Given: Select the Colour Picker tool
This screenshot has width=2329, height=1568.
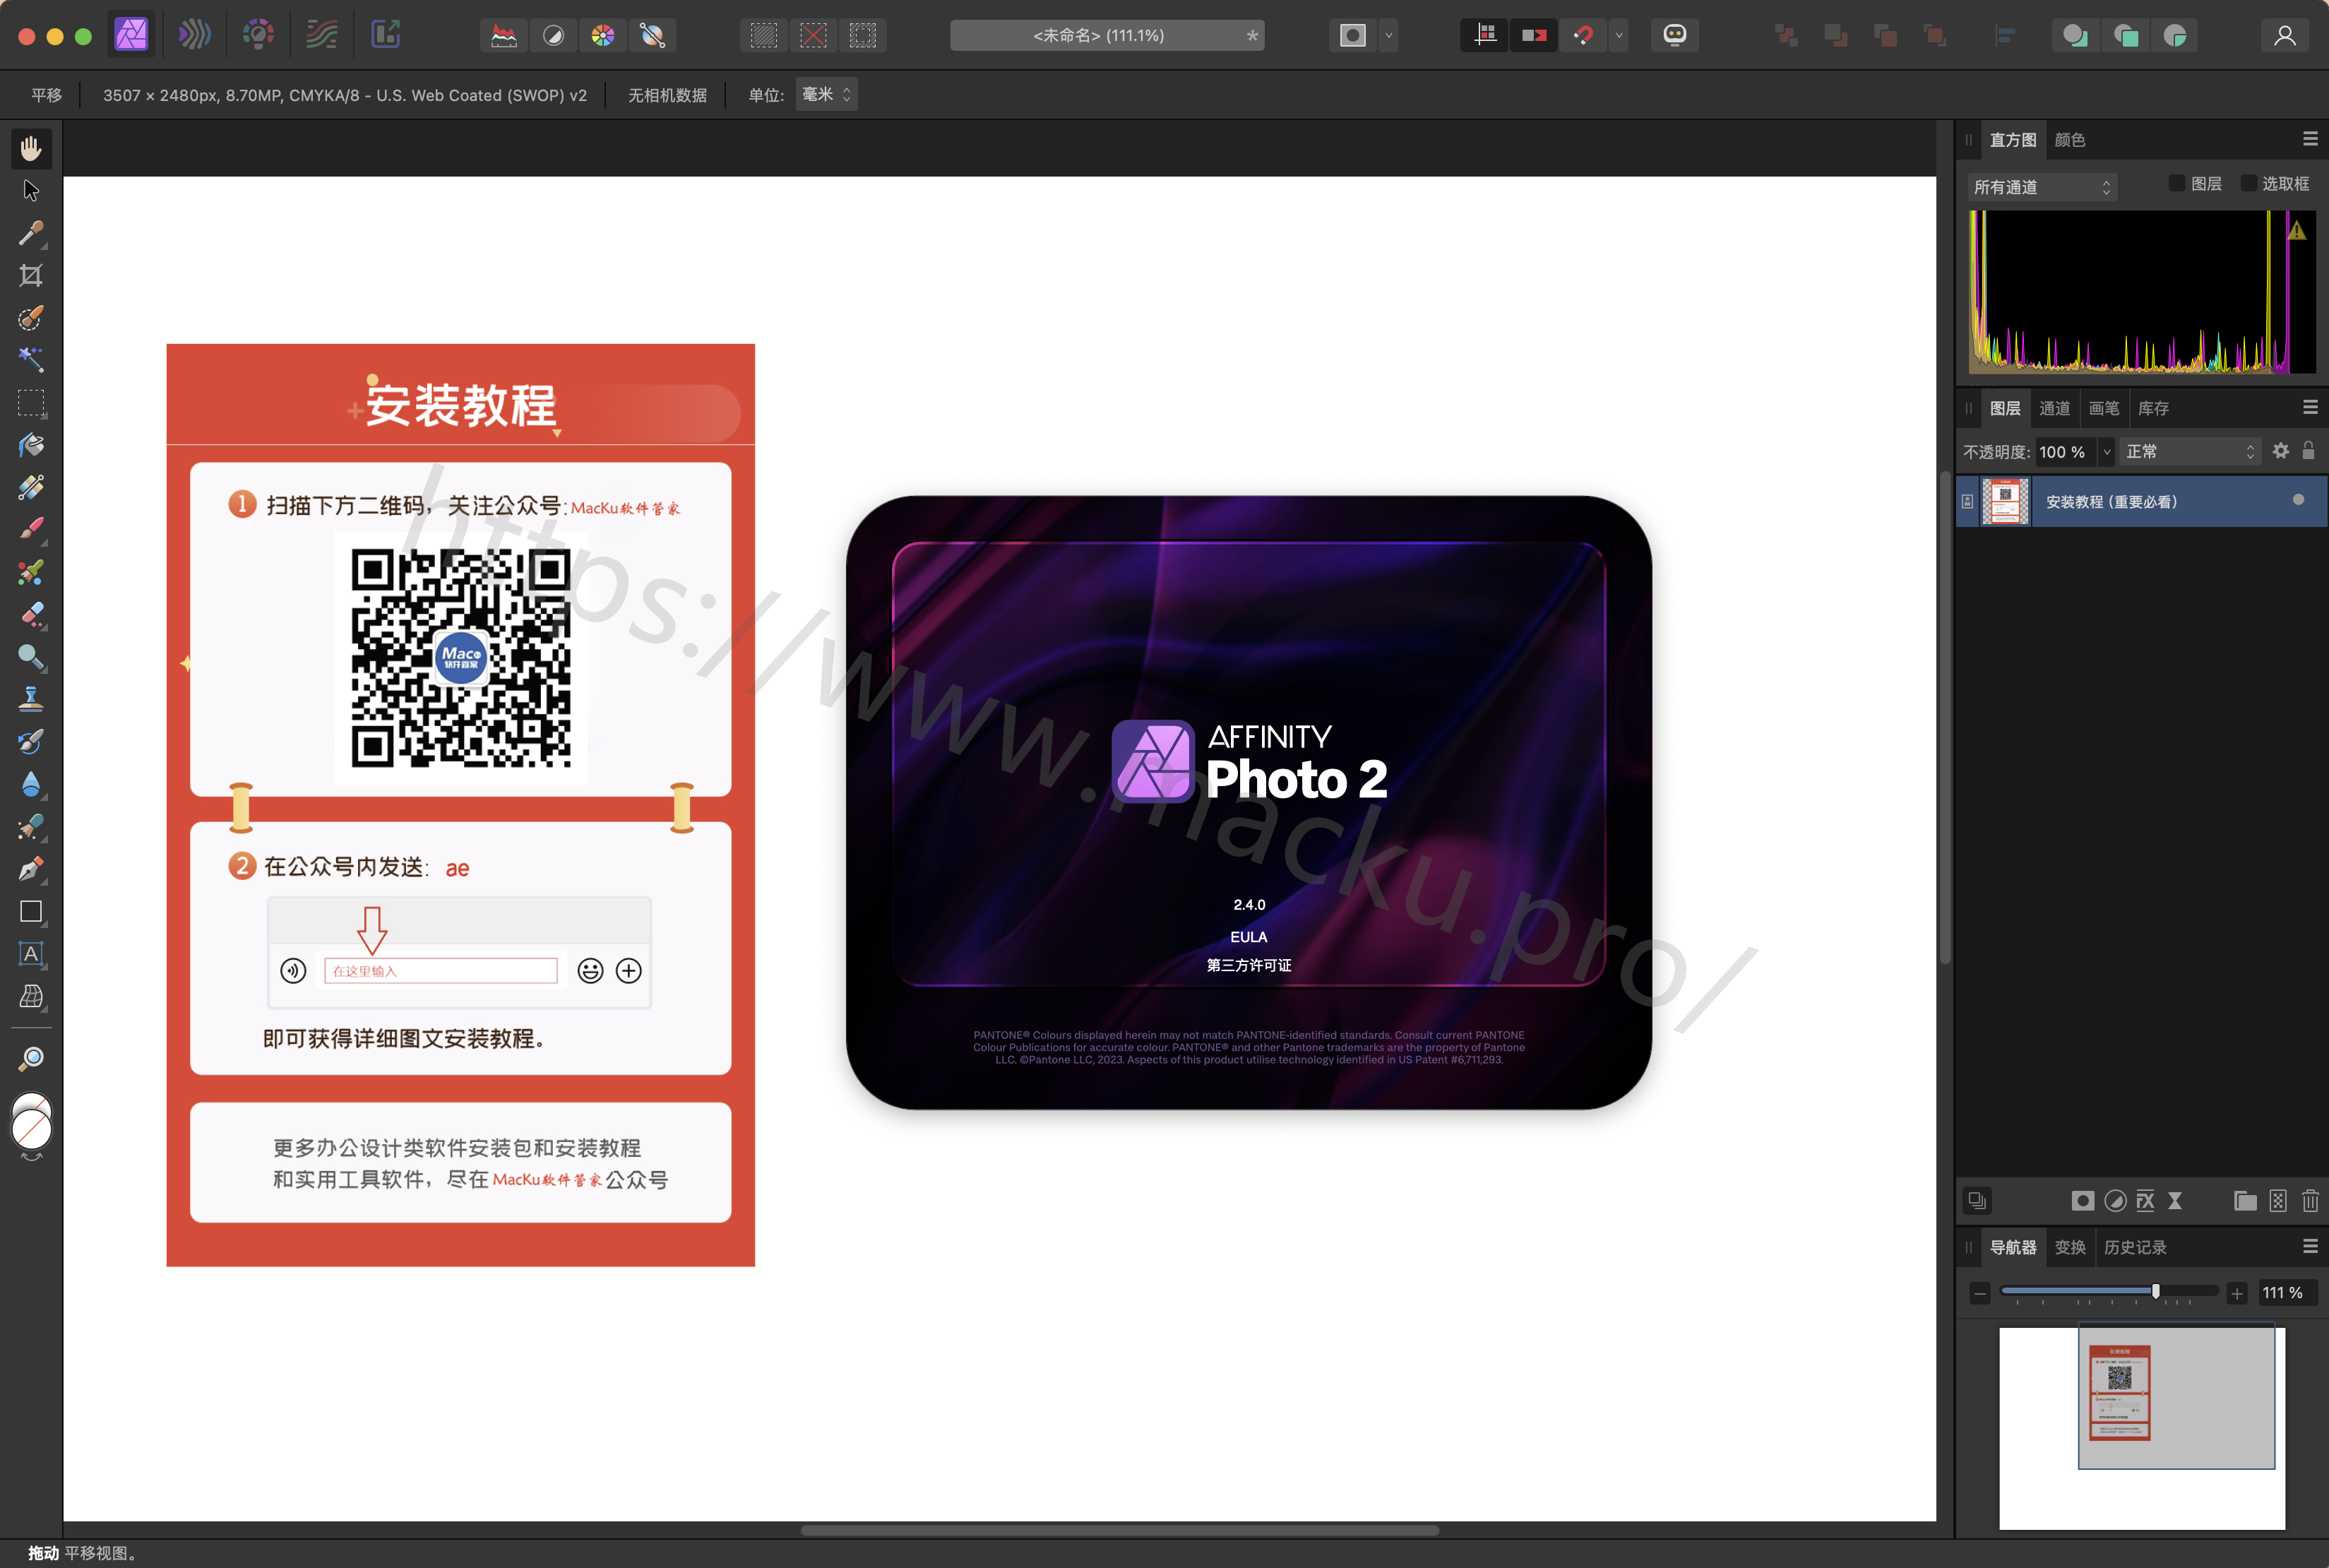Looking at the screenshot, I should click(31, 233).
